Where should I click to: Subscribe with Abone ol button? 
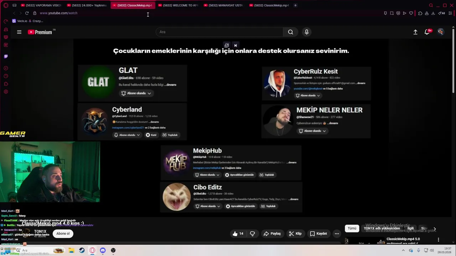point(63,234)
